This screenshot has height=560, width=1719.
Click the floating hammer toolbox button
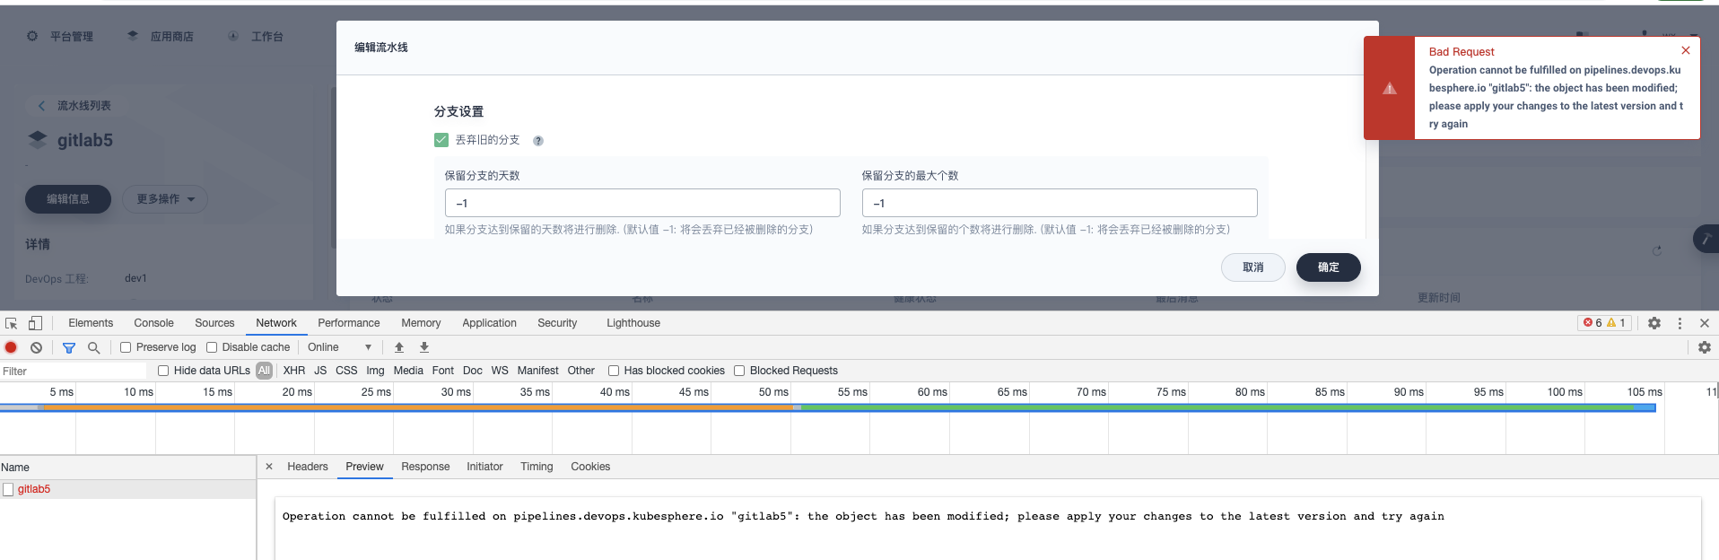1706,239
